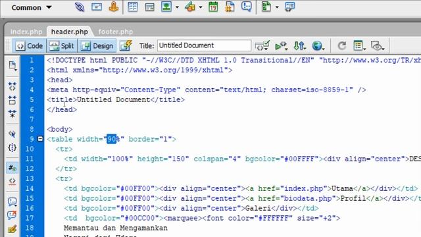Click the body tag on line 8
The image size is (421, 237).
(x=60, y=129)
